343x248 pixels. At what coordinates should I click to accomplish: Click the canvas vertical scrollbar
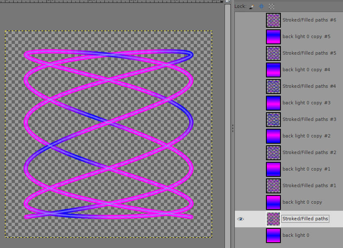(x=227, y=126)
